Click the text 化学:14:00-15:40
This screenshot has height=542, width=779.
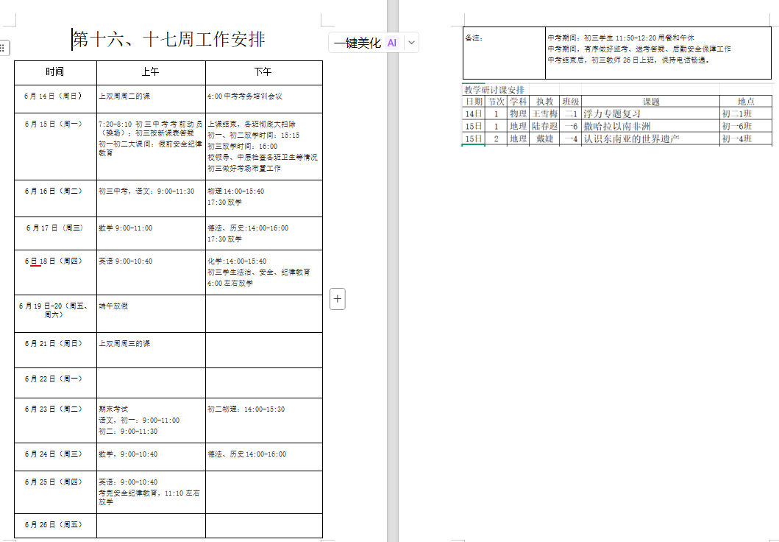(237, 261)
